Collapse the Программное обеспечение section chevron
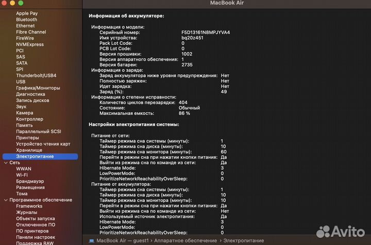 pos(5,200)
